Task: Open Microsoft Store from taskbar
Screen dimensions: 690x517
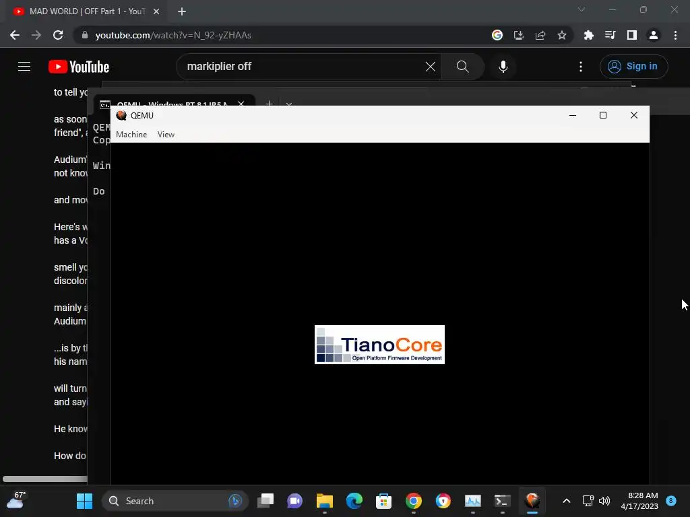Action: 383,501
